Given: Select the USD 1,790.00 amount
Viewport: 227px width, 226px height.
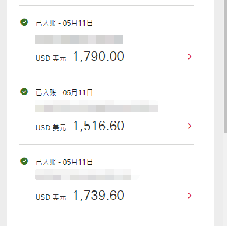Looking at the screenshot, I should coord(99,57).
